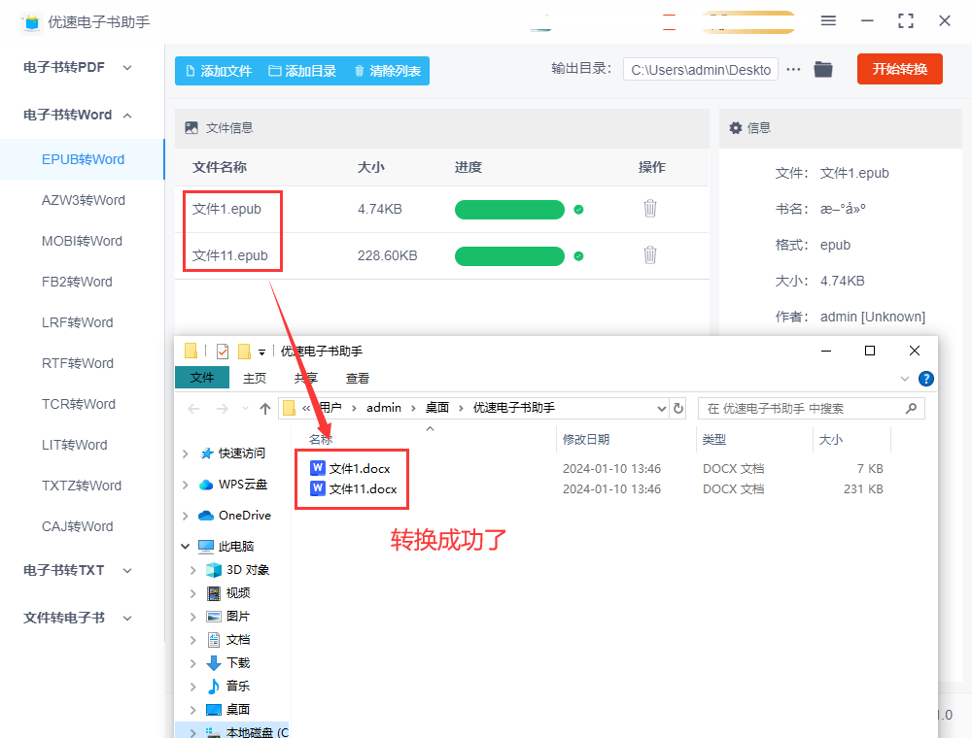Go forward in Explorer navigation

point(222,409)
